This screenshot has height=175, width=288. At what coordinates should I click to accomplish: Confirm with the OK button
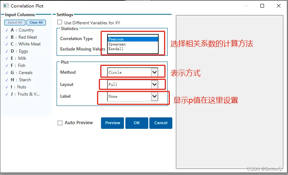[x=136, y=123]
